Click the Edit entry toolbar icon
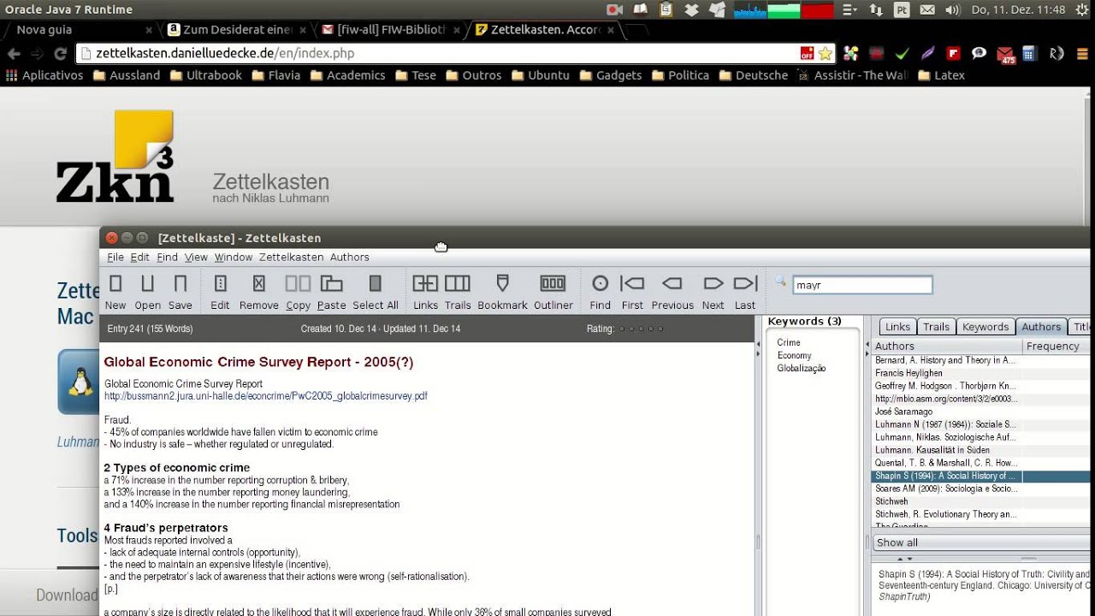 click(x=220, y=283)
